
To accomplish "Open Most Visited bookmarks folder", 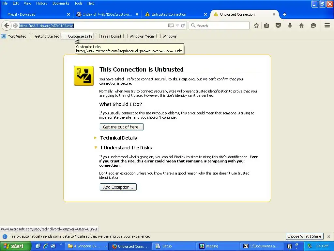I will coord(14,36).
